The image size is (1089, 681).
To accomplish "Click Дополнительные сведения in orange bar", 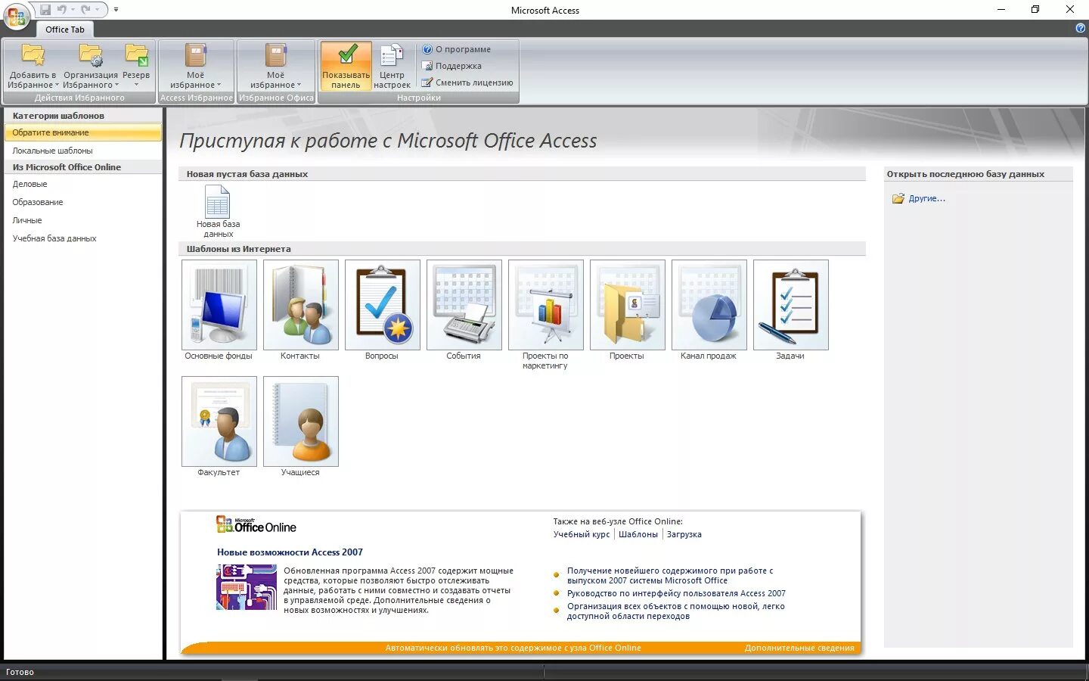I will (799, 648).
